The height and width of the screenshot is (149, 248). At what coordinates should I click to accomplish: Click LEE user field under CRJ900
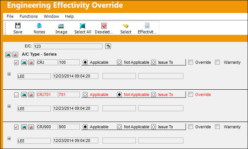(34, 140)
